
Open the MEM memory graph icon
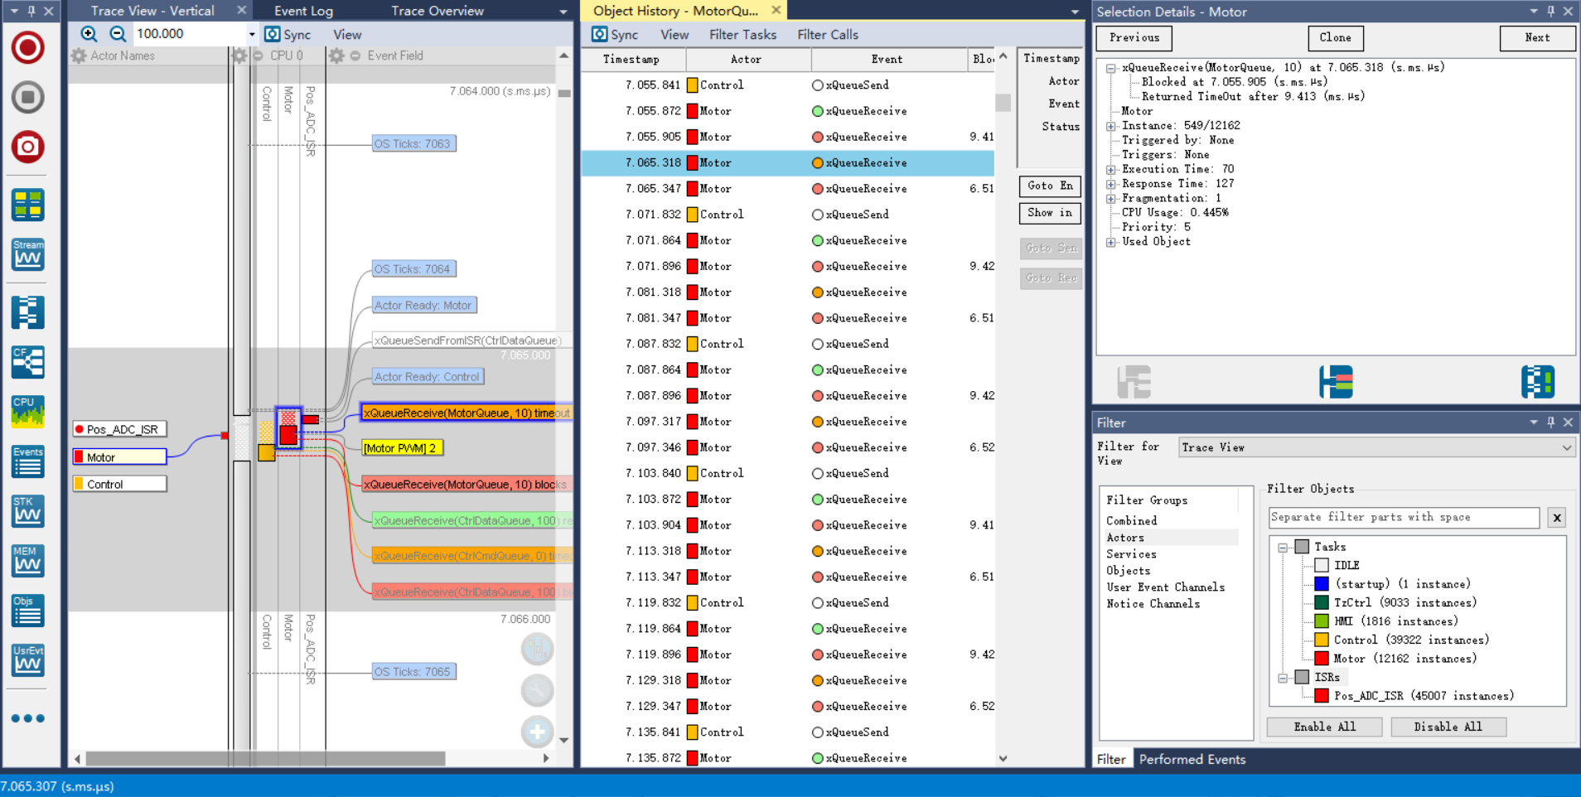[28, 561]
